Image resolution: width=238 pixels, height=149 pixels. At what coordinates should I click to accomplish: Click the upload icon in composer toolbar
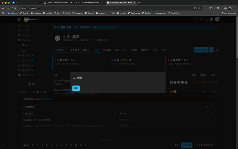[x=66, y=145]
